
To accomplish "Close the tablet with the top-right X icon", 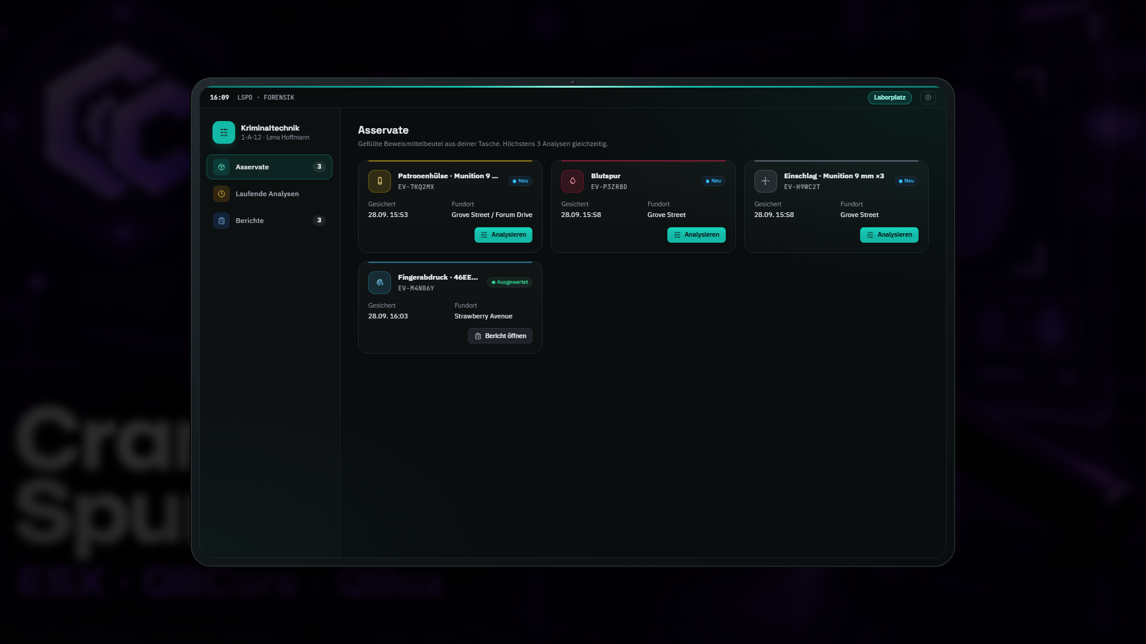I will click(928, 98).
